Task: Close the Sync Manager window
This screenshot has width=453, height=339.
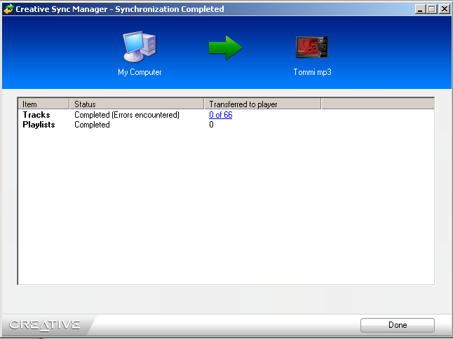Action: (445, 9)
